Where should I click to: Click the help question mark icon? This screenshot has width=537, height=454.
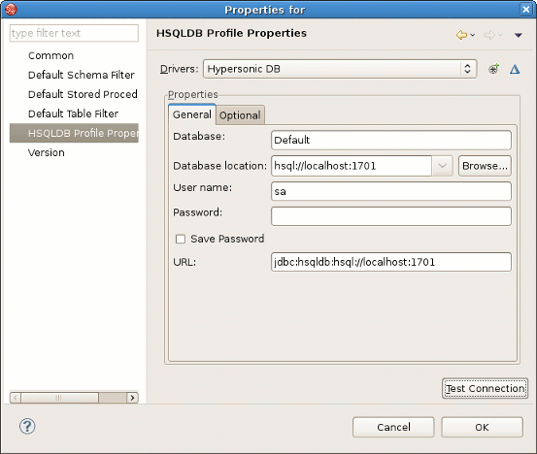coord(27,426)
